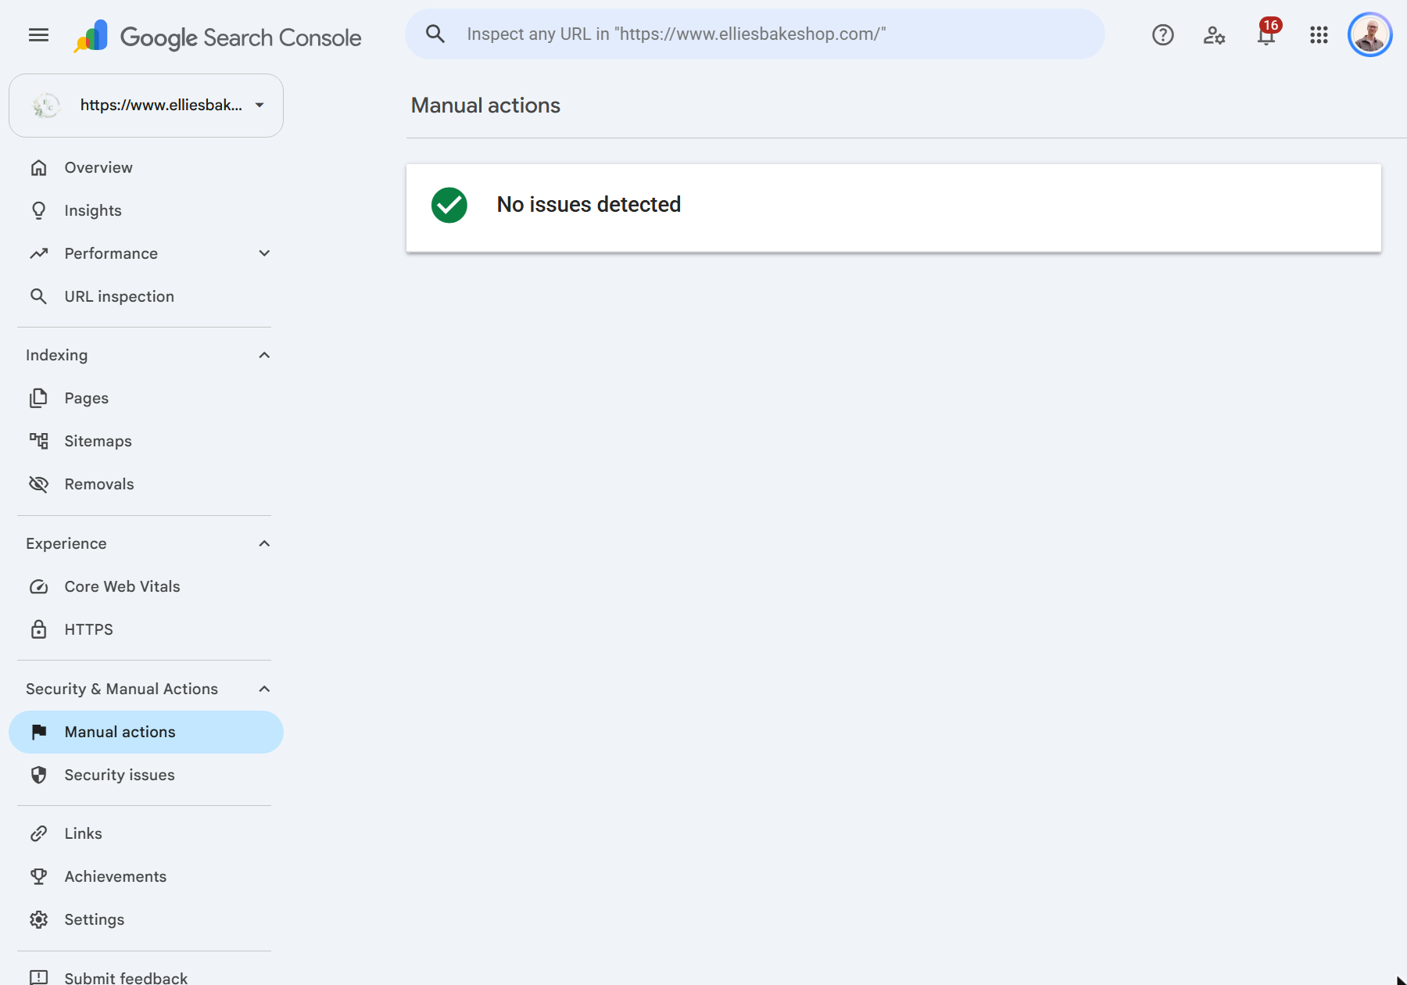Click the Sitemaps tree icon
The image size is (1407, 985).
(x=38, y=441)
